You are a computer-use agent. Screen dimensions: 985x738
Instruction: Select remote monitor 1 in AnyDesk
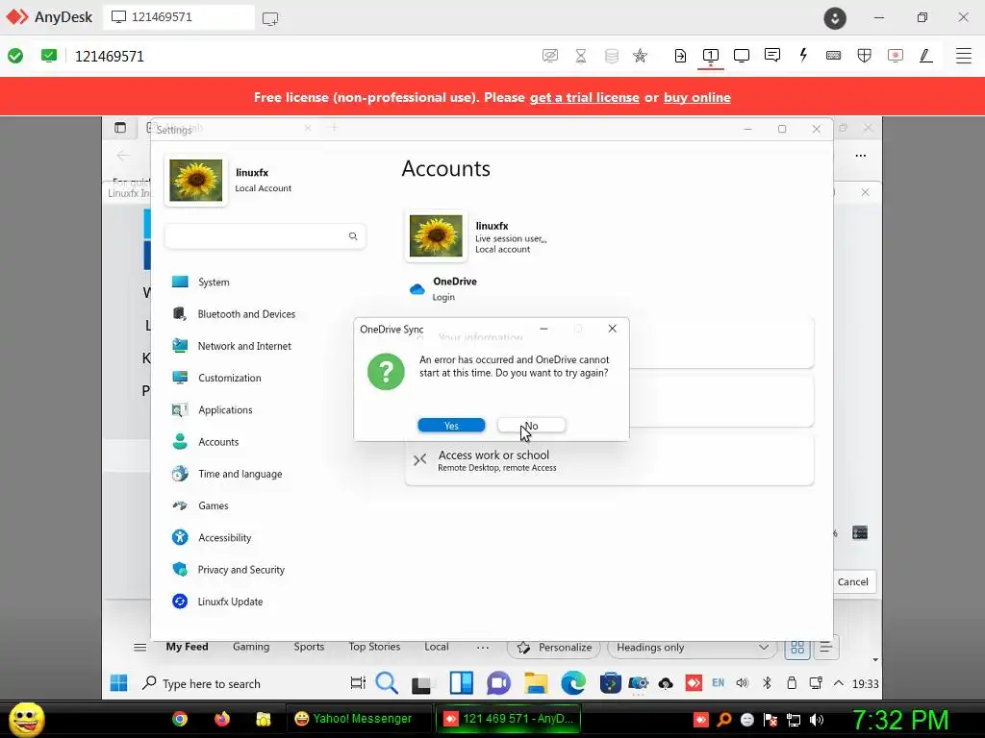711,55
